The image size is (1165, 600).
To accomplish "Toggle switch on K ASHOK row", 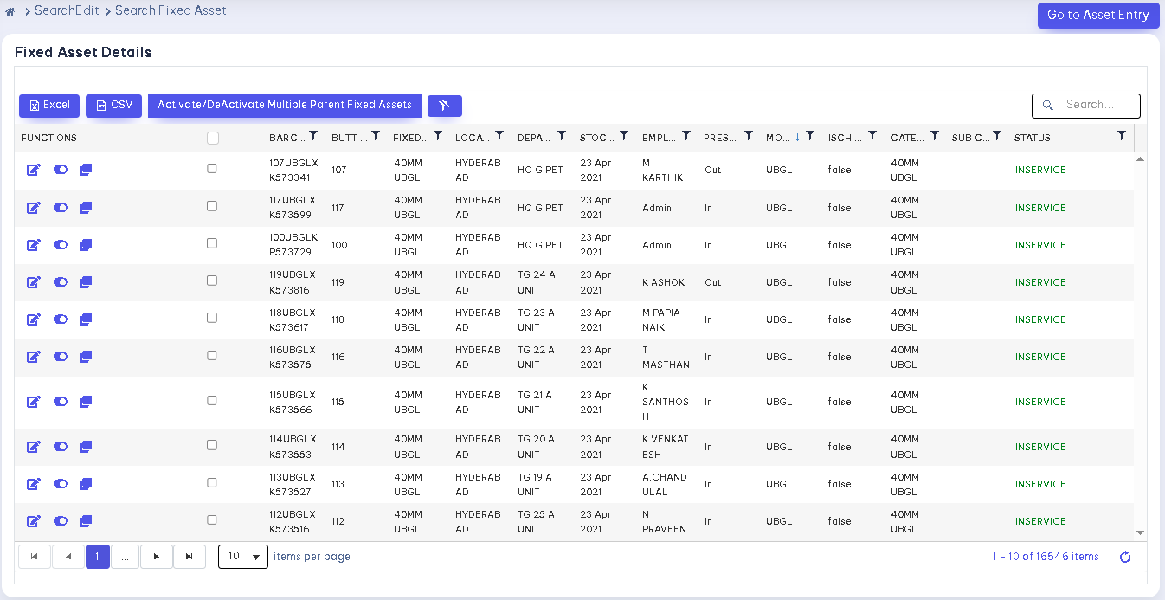I will click(60, 282).
